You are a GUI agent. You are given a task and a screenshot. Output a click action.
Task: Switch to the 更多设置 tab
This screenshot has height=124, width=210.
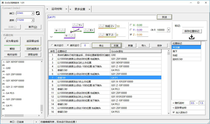pyautogui.click(x=80, y=9)
